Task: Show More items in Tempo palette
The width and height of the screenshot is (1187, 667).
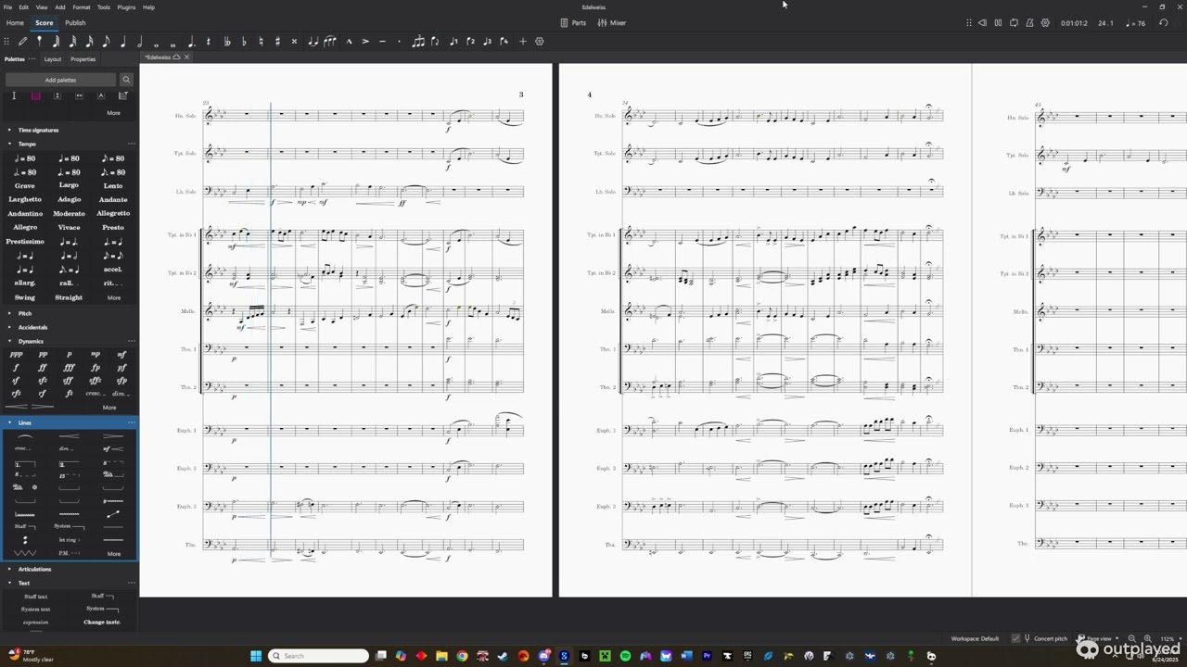Action: pos(113,297)
